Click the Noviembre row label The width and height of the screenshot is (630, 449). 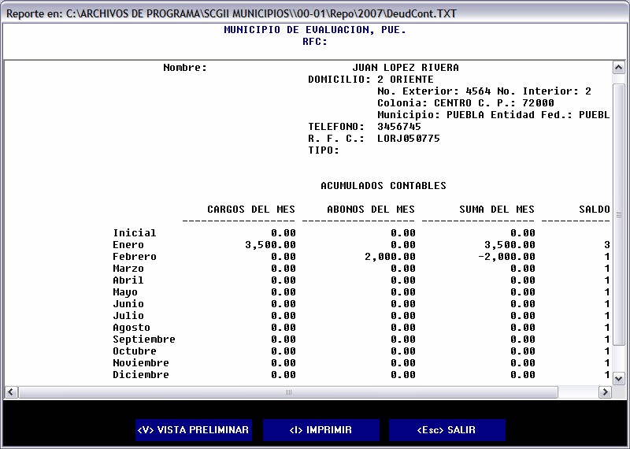click(x=141, y=363)
